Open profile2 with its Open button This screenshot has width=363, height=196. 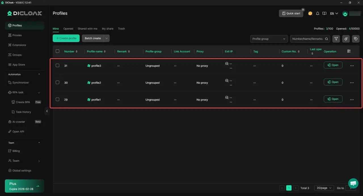333,82
